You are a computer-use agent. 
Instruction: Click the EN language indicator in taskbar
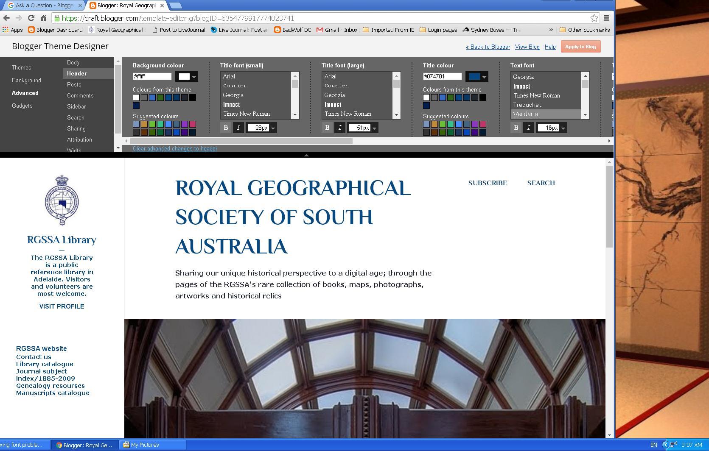coord(653,445)
